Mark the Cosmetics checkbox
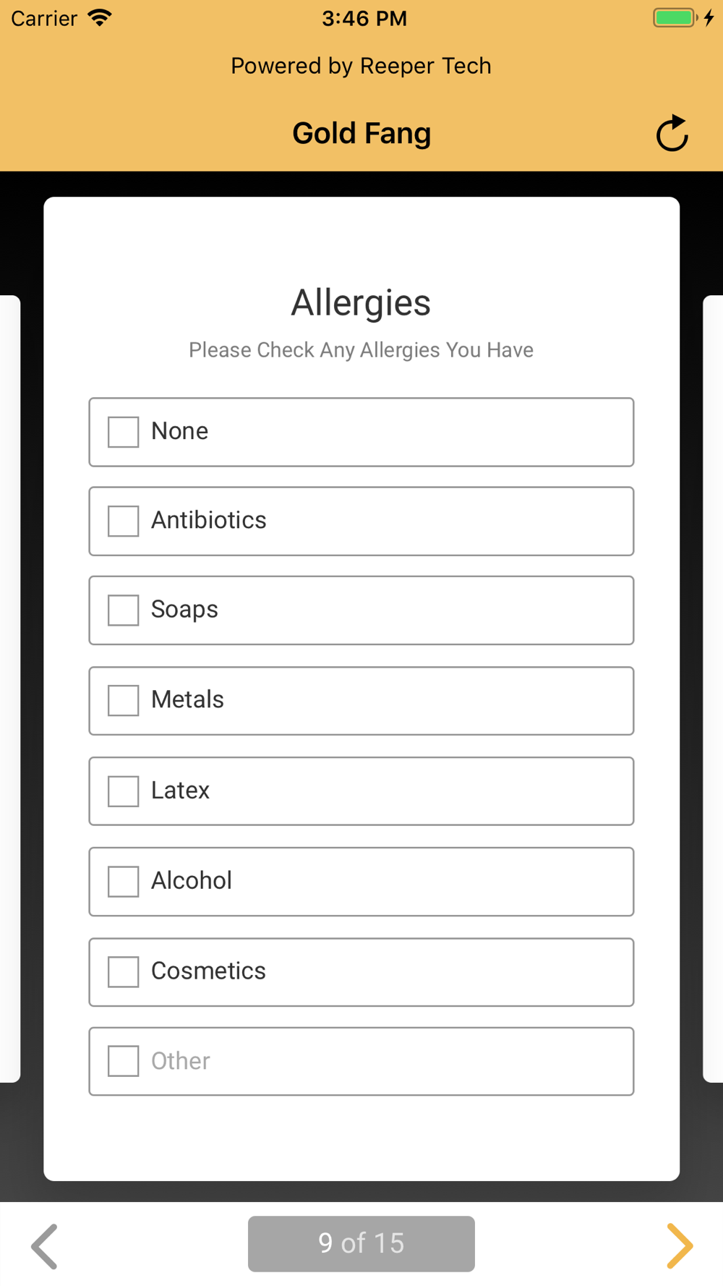Screen dimensions: 723x1286 coord(123,971)
